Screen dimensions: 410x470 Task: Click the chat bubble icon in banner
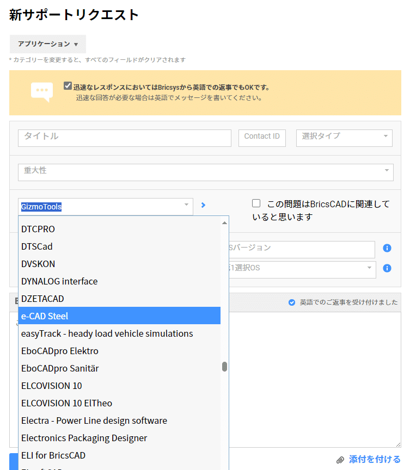[42, 92]
